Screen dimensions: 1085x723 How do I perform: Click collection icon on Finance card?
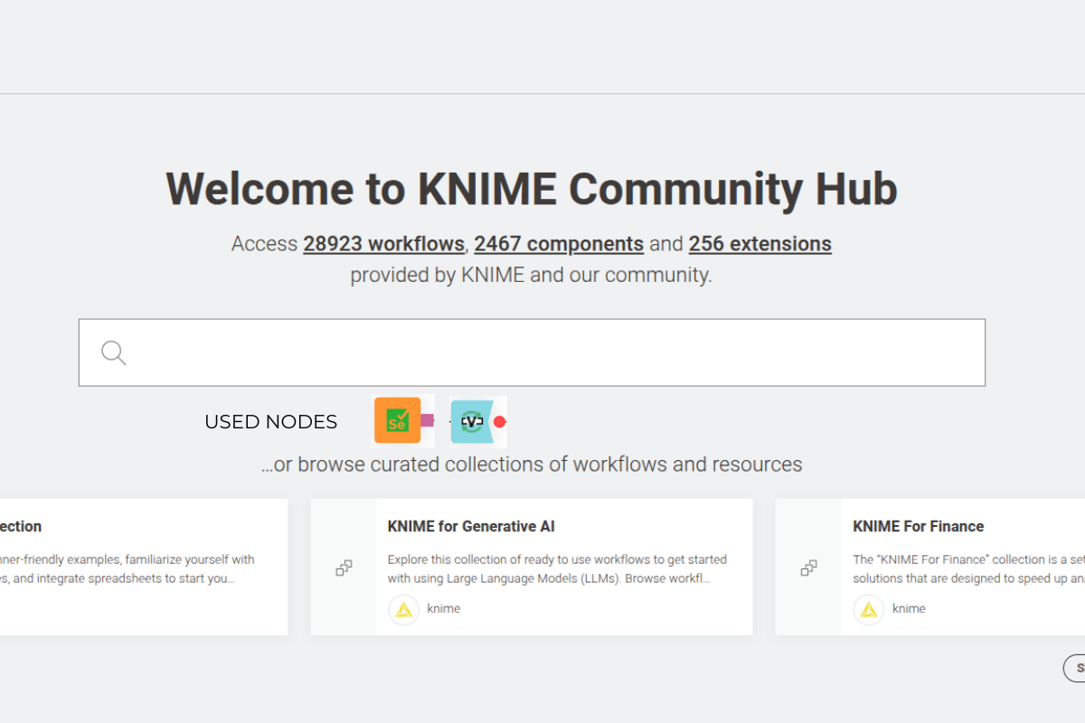809,568
